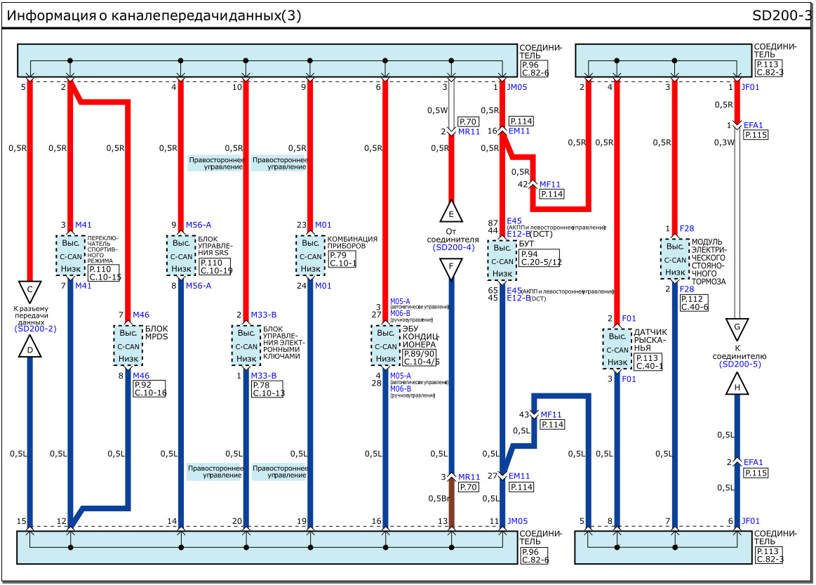Select the "ЭБУ КОНДИЦИОНЕРА" component name
This screenshot has width=816, height=585.
420,337
